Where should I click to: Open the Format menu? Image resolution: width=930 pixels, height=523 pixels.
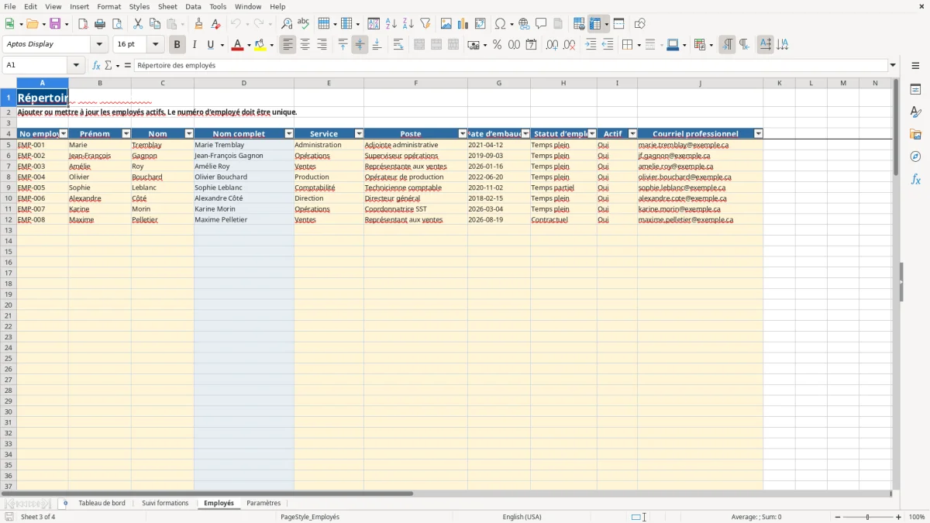pos(108,6)
